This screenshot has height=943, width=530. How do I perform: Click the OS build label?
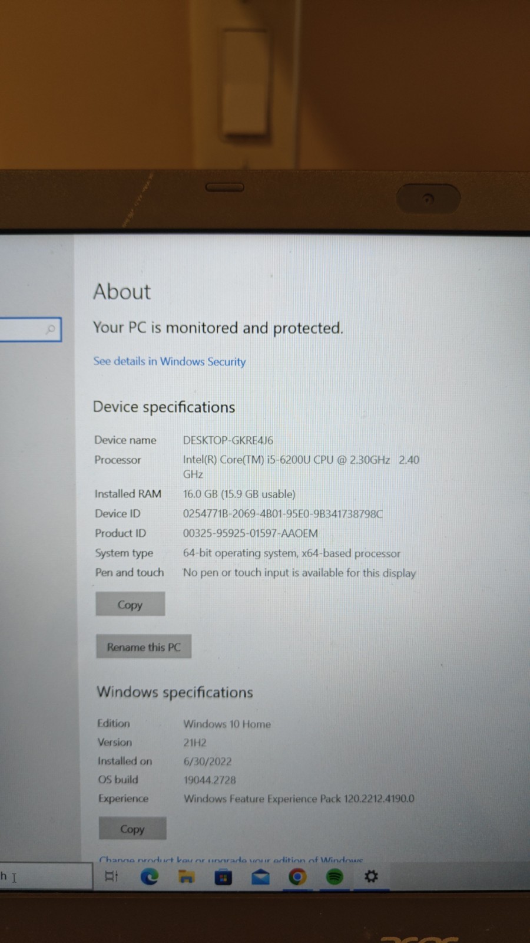(x=118, y=779)
